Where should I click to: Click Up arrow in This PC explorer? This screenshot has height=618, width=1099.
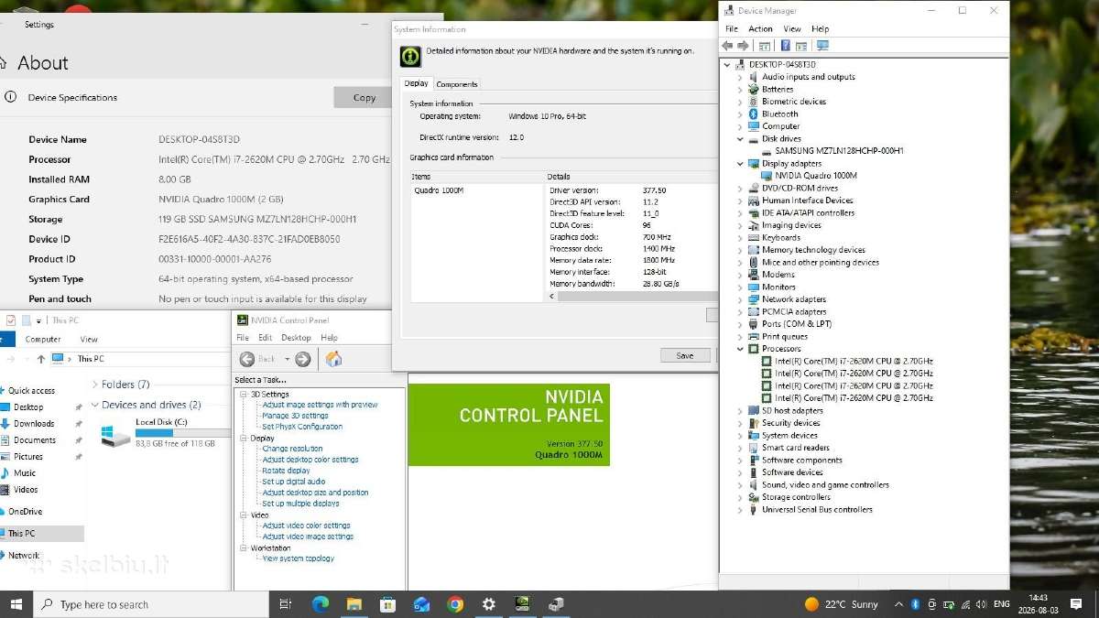tap(40, 359)
